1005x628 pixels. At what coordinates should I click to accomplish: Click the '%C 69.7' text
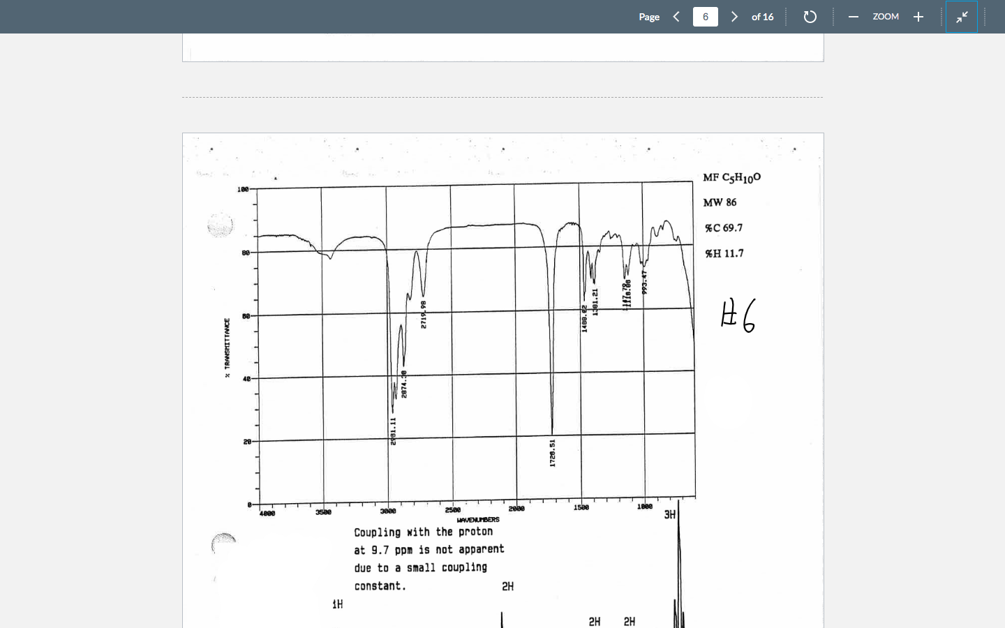pos(724,228)
